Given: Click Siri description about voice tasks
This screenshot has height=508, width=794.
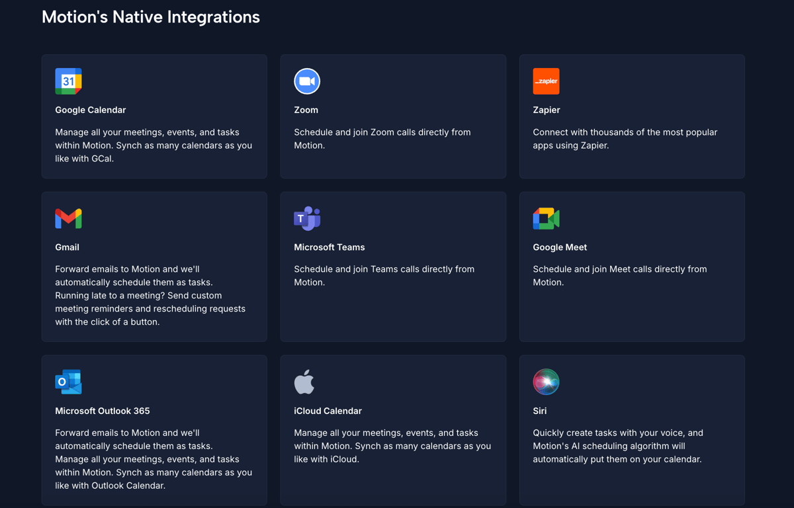Looking at the screenshot, I should click(x=618, y=446).
